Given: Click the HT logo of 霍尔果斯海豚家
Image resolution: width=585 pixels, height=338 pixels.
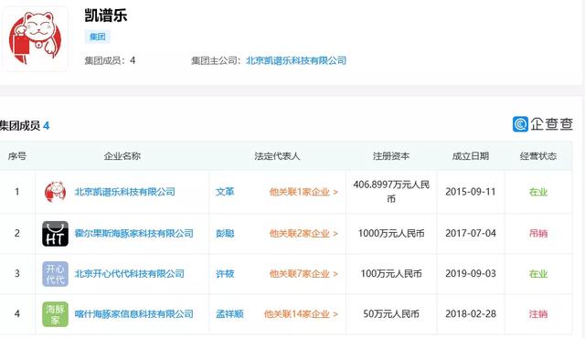Looking at the screenshot, I should coord(55,234).
